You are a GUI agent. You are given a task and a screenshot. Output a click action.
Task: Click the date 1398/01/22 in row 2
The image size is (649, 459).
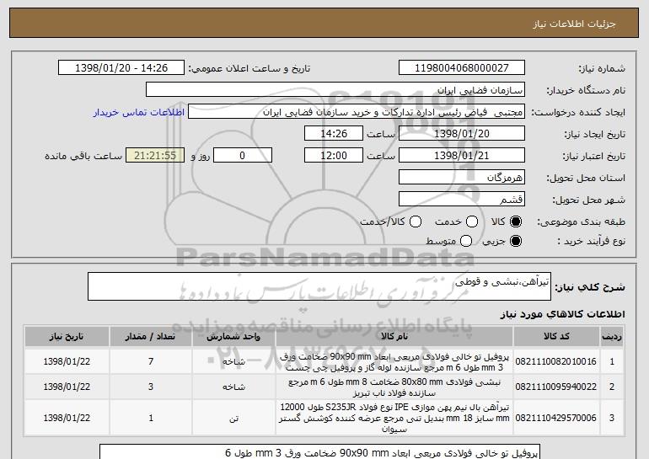[67, 387]
